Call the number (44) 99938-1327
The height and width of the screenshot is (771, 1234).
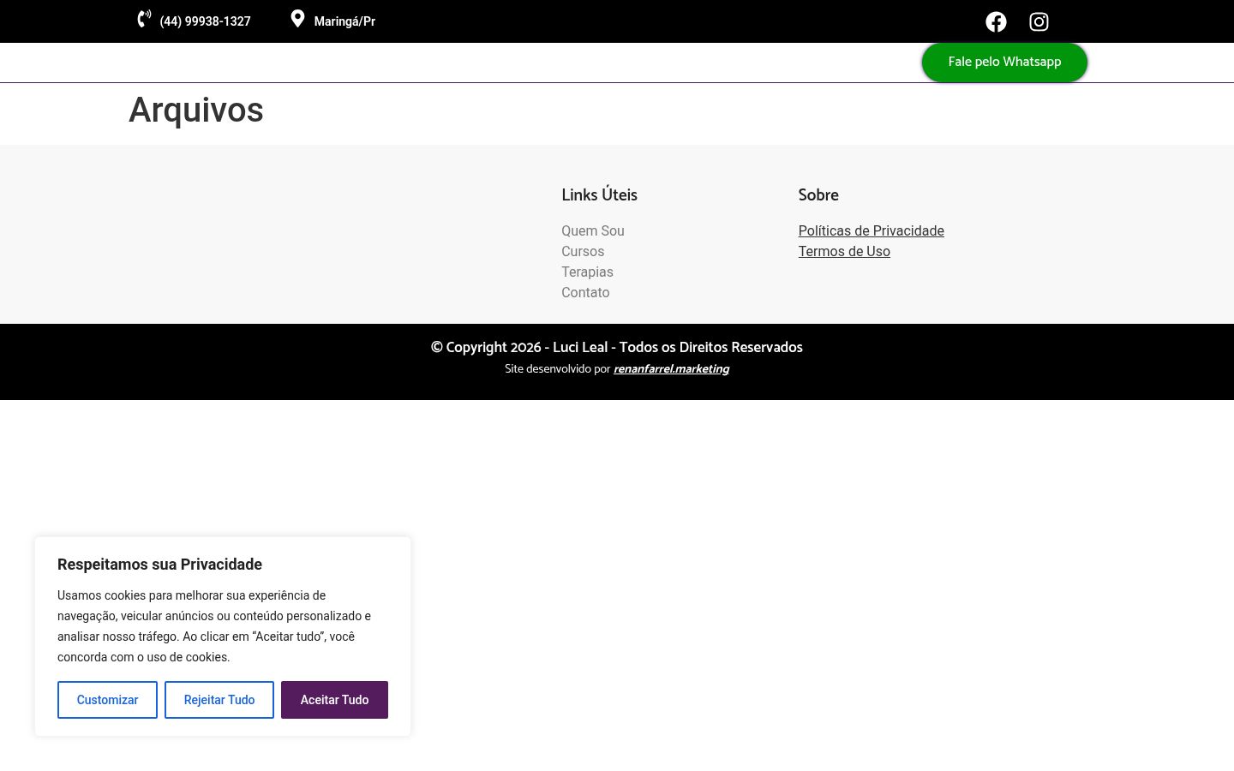[x=205, y=21]
